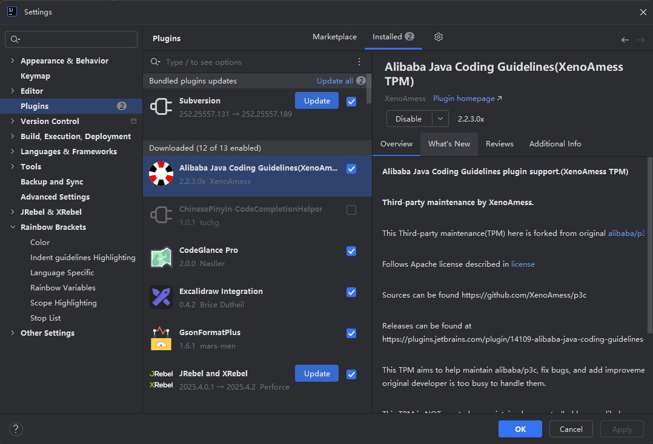The height and width of the screenshot is (444, 653).
Task: Collapse the Rainbow Brackets tree node
Action: [x=13, y=227]
